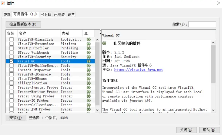Tick the Tracer-Collections install checkbox
The width and height of the screenshot is (222, 135).
pyautogui.click(x=12, y=105)
